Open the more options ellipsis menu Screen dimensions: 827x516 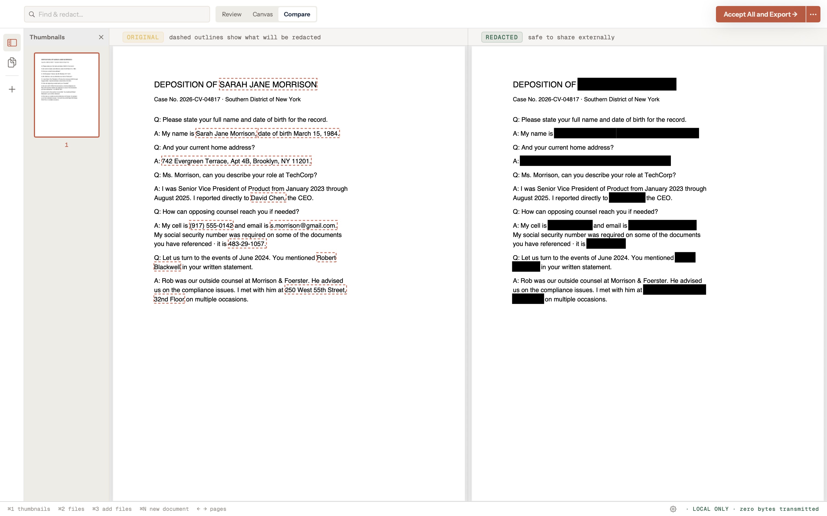[813, 14]
